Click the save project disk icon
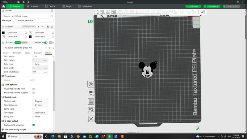Image resolution: width=247 pixels, height=139 pixels. pos(18,2)
